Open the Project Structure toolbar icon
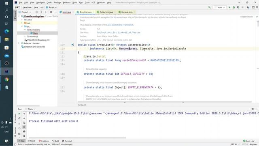Screen dimensions: 259x146 coord(248,7)
